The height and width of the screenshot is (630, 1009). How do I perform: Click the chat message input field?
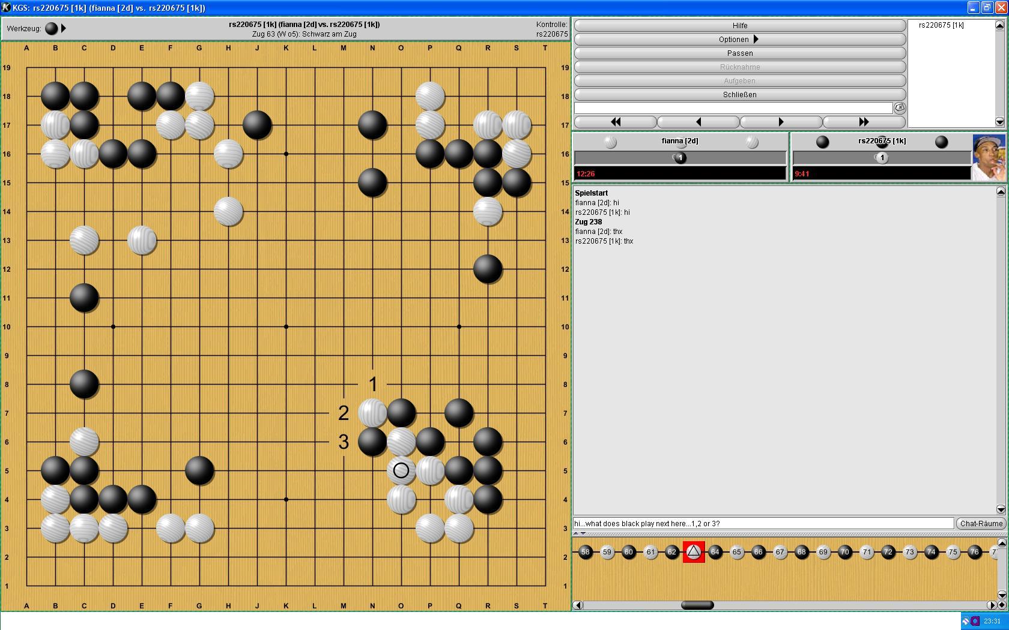763,524
